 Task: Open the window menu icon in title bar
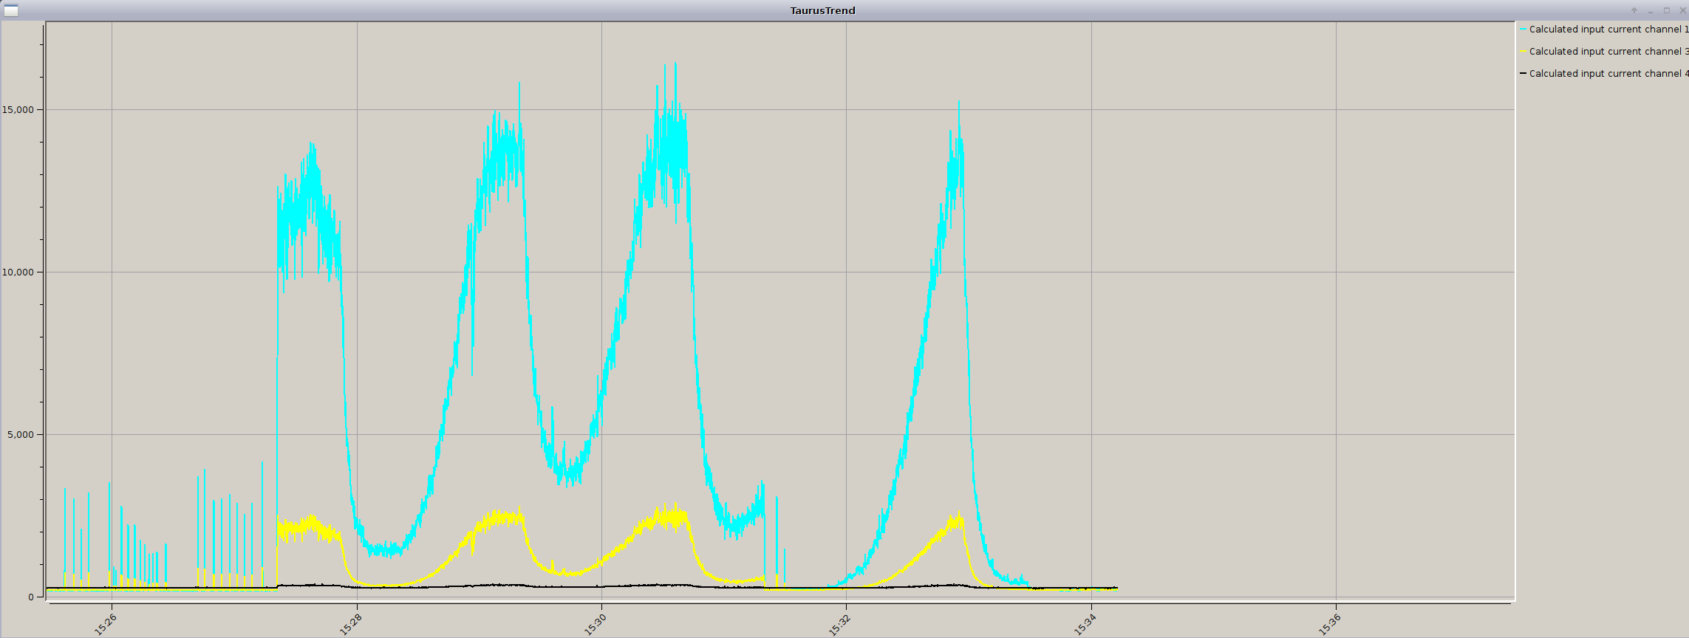pyautogui.click(x=10, y=10)
